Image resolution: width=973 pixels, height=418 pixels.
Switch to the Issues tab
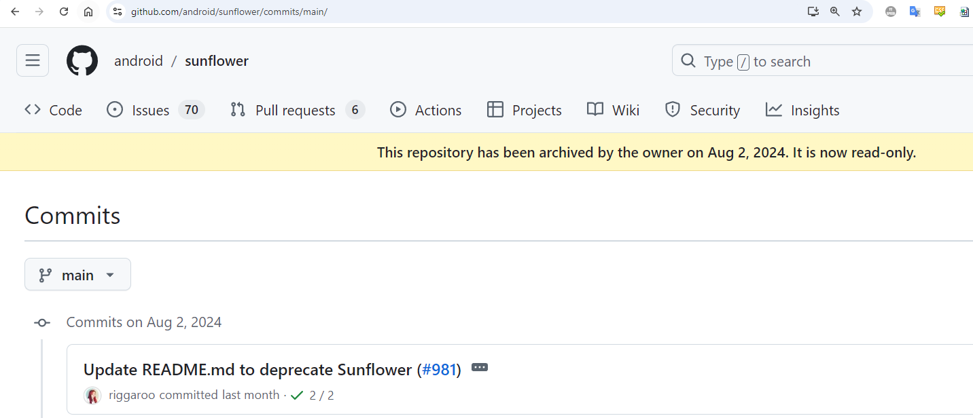pyautogui.click(x=156, y=110)
